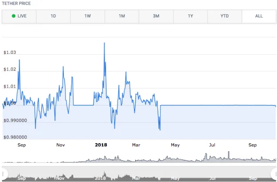
Task: Select the ALL time range tab
Action: [x=259, y=16]
